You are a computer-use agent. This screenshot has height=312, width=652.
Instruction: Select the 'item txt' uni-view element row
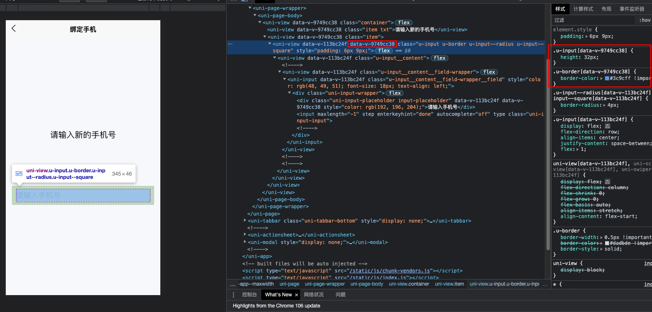pos(367,30)
